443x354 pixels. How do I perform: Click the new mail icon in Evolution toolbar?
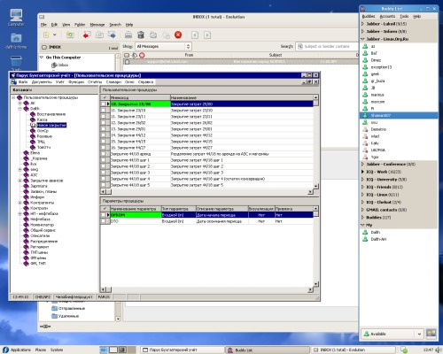point(47,35)
